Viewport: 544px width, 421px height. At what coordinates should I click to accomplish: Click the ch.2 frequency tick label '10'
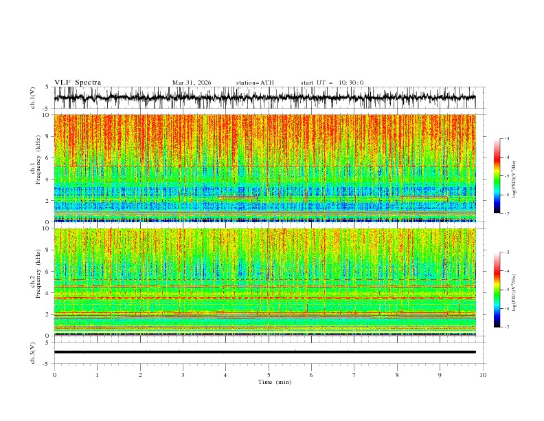47,228
